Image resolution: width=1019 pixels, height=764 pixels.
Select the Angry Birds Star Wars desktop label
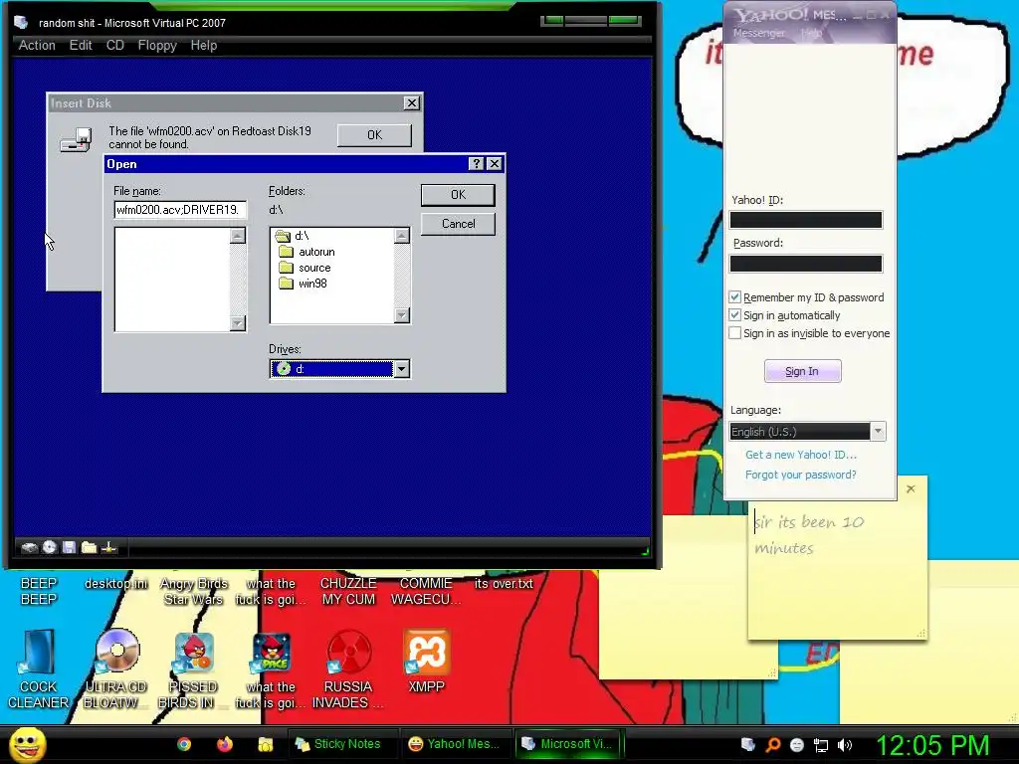(x=194, y=591)
